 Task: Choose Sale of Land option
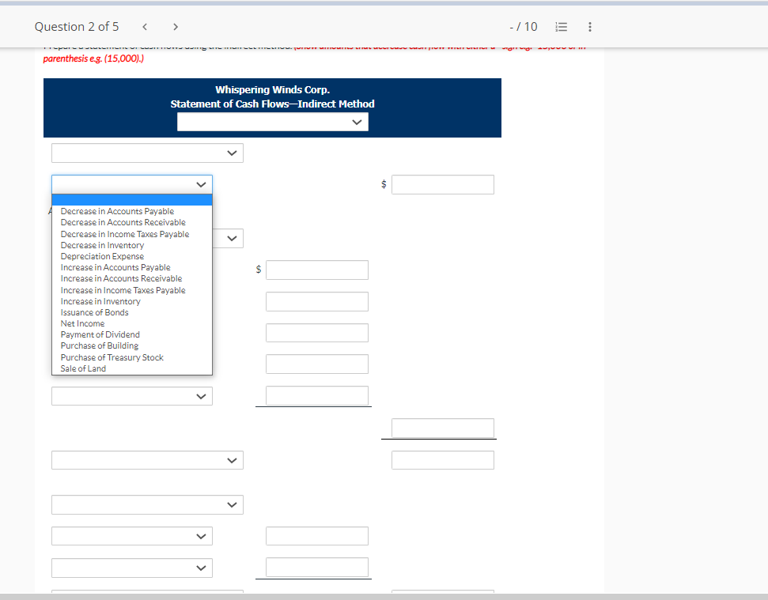point(82,368)
